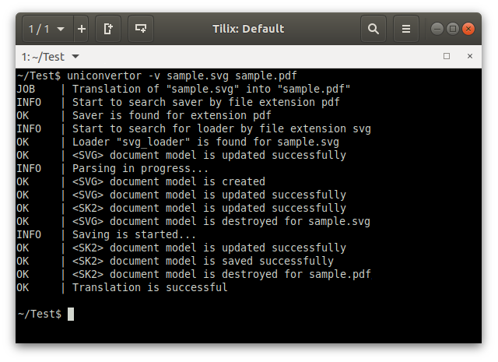Close the Tilix window
498x362 pixels.
tap(468, 29)
